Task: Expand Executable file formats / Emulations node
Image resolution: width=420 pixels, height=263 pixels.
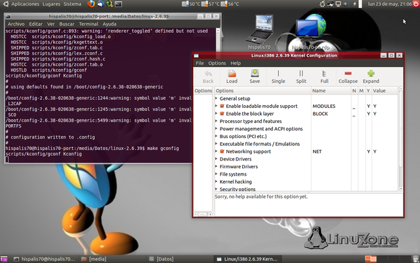Action: pos(217,144)
